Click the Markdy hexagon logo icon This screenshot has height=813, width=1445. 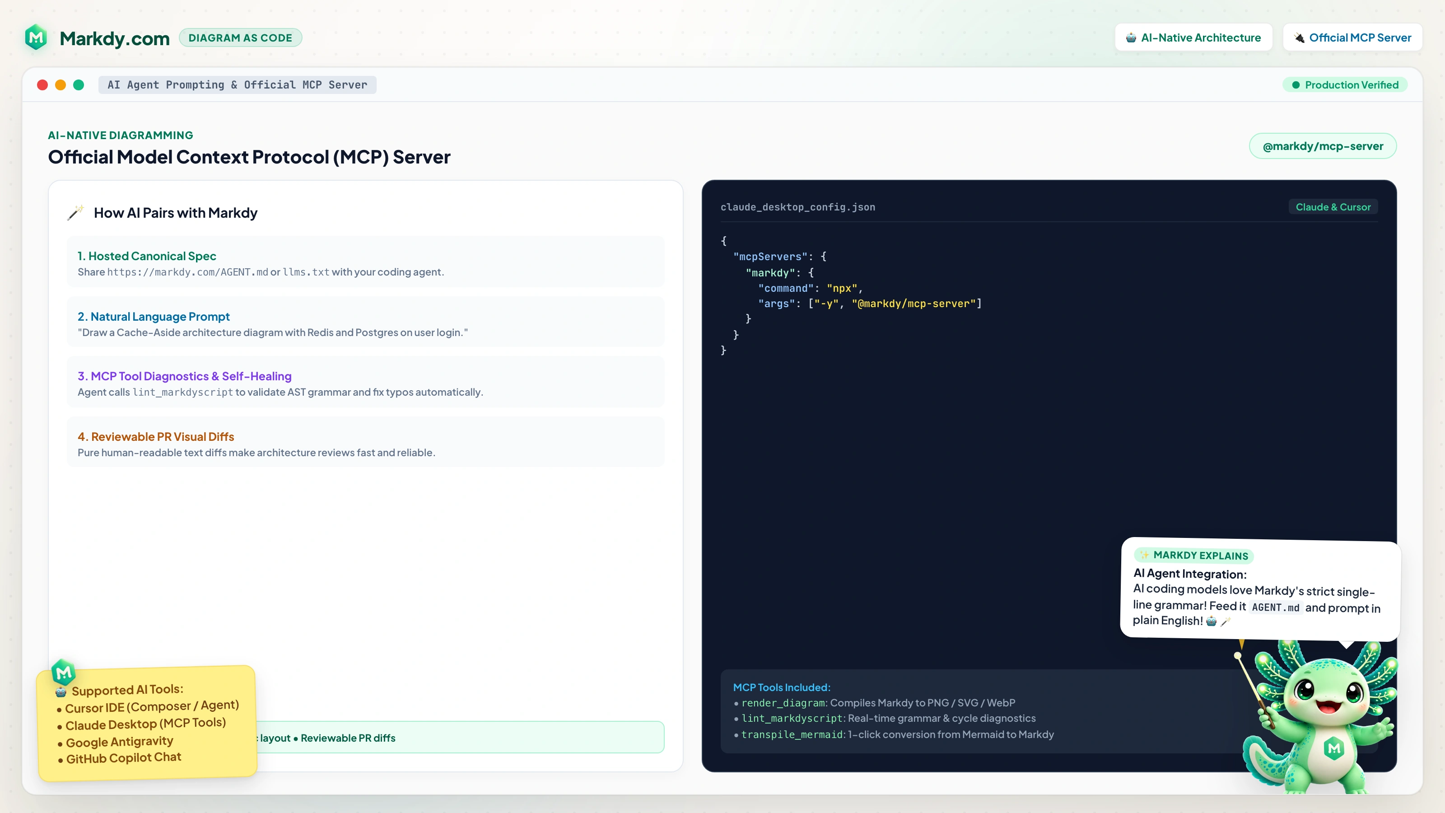coord(36,37)
